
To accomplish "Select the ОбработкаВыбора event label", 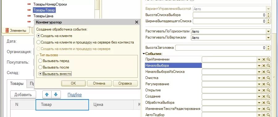I will pos(160,102).
